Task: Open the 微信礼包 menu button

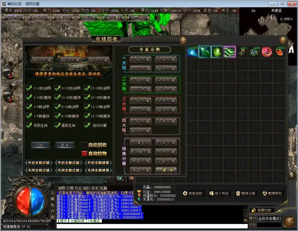Action: pos(38,18)
